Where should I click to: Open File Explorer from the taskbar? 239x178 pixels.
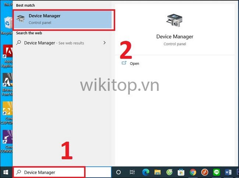157,172
